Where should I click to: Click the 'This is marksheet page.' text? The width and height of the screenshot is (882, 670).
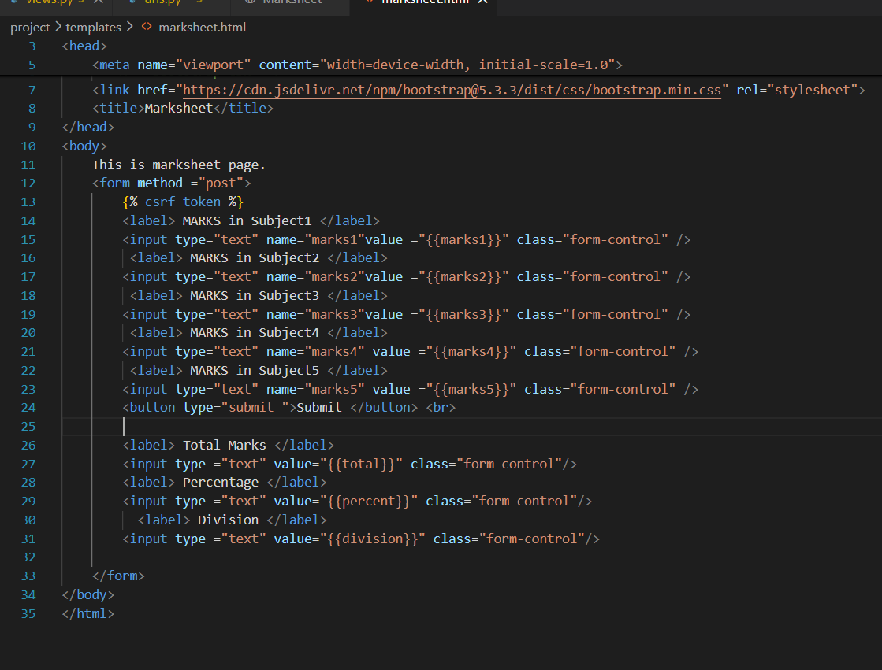click(178, 165)
